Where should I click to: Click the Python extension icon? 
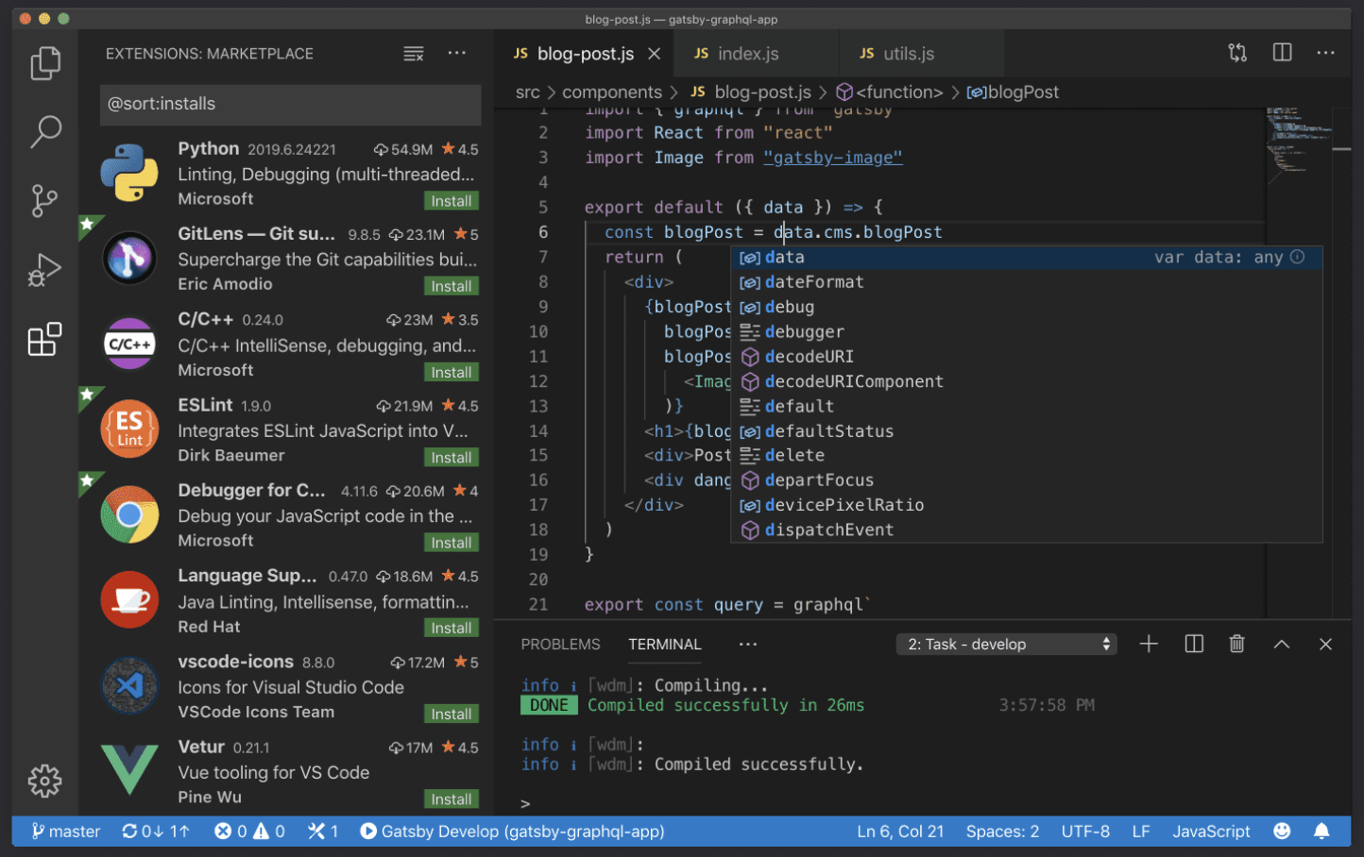click(129, 173)
